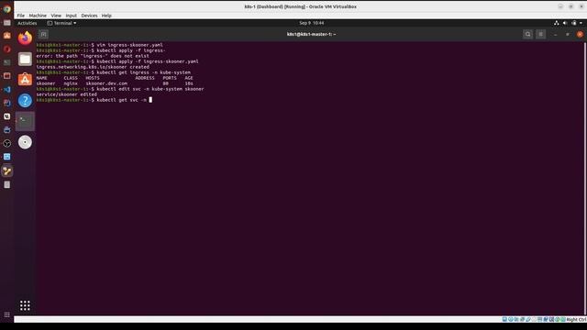Click the host app grid icon at bottom left

tap(7, 314)
